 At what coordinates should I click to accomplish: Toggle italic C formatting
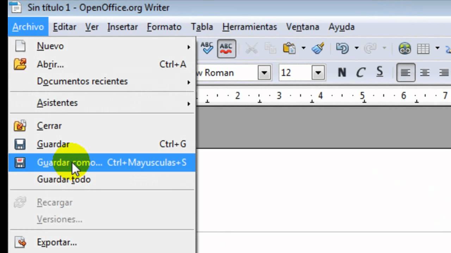(x=360, y=73)
